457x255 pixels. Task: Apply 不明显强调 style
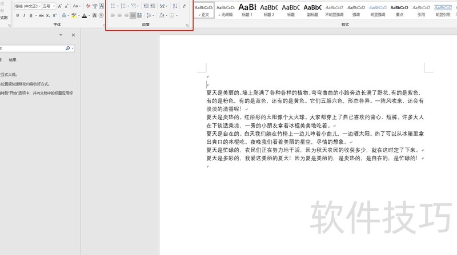click(x=334, y=10)
